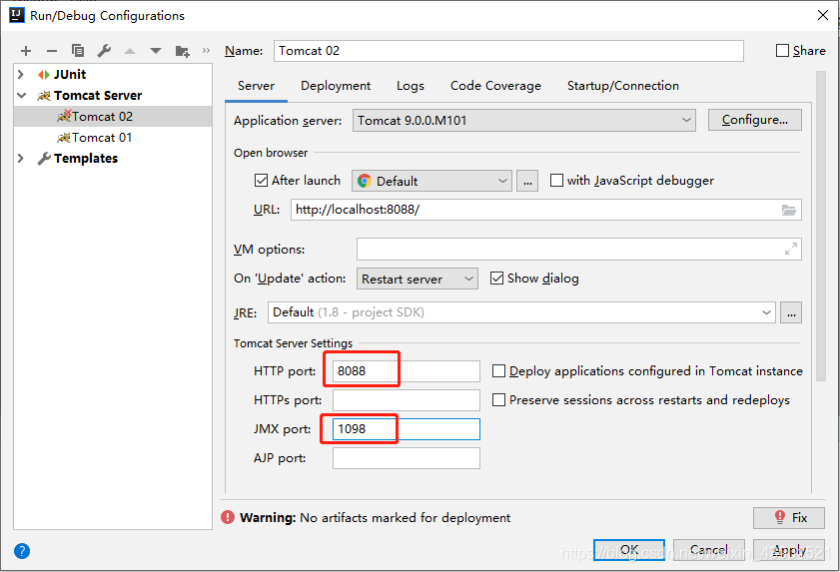This screenshot has height=572, width=840.
Task: Move configuration down with arrow icon
Action: (x=156, y=51)
